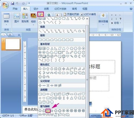Select the 5-point star shape
The width and height of the screenshot is (134, 118).
point(52,111)
